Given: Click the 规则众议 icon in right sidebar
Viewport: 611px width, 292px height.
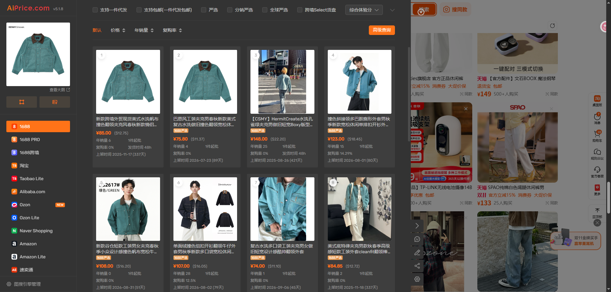Looking at the screenshot, I should tap(597, 152).
